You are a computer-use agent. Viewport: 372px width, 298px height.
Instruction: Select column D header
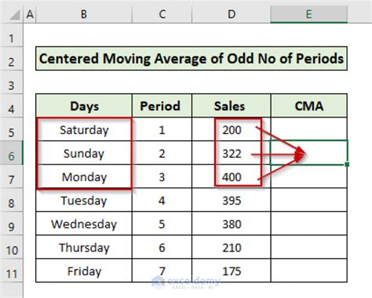(x=232, y=14)
